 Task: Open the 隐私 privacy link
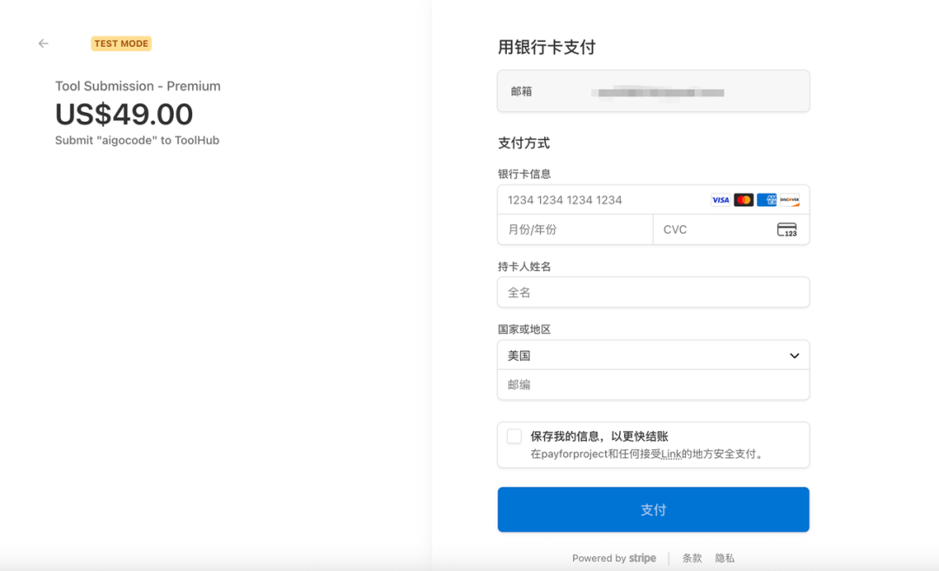724,558
